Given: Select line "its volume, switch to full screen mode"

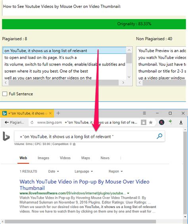Looking at the screenshot, I should [64, 64].
